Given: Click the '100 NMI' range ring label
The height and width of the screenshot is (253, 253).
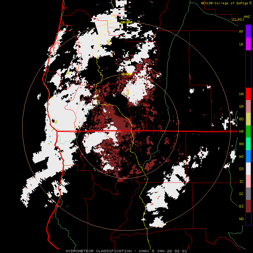Looking at the screenshot, I should click(126, 22).
